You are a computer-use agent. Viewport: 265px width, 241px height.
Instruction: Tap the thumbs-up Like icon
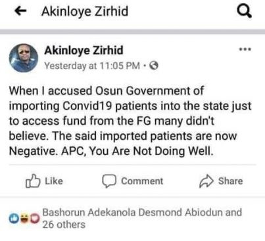click(33, 181)
